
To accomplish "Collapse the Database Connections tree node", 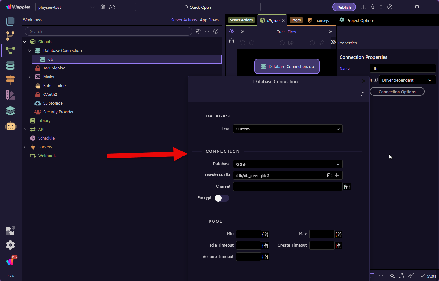I will coord(29,50).
